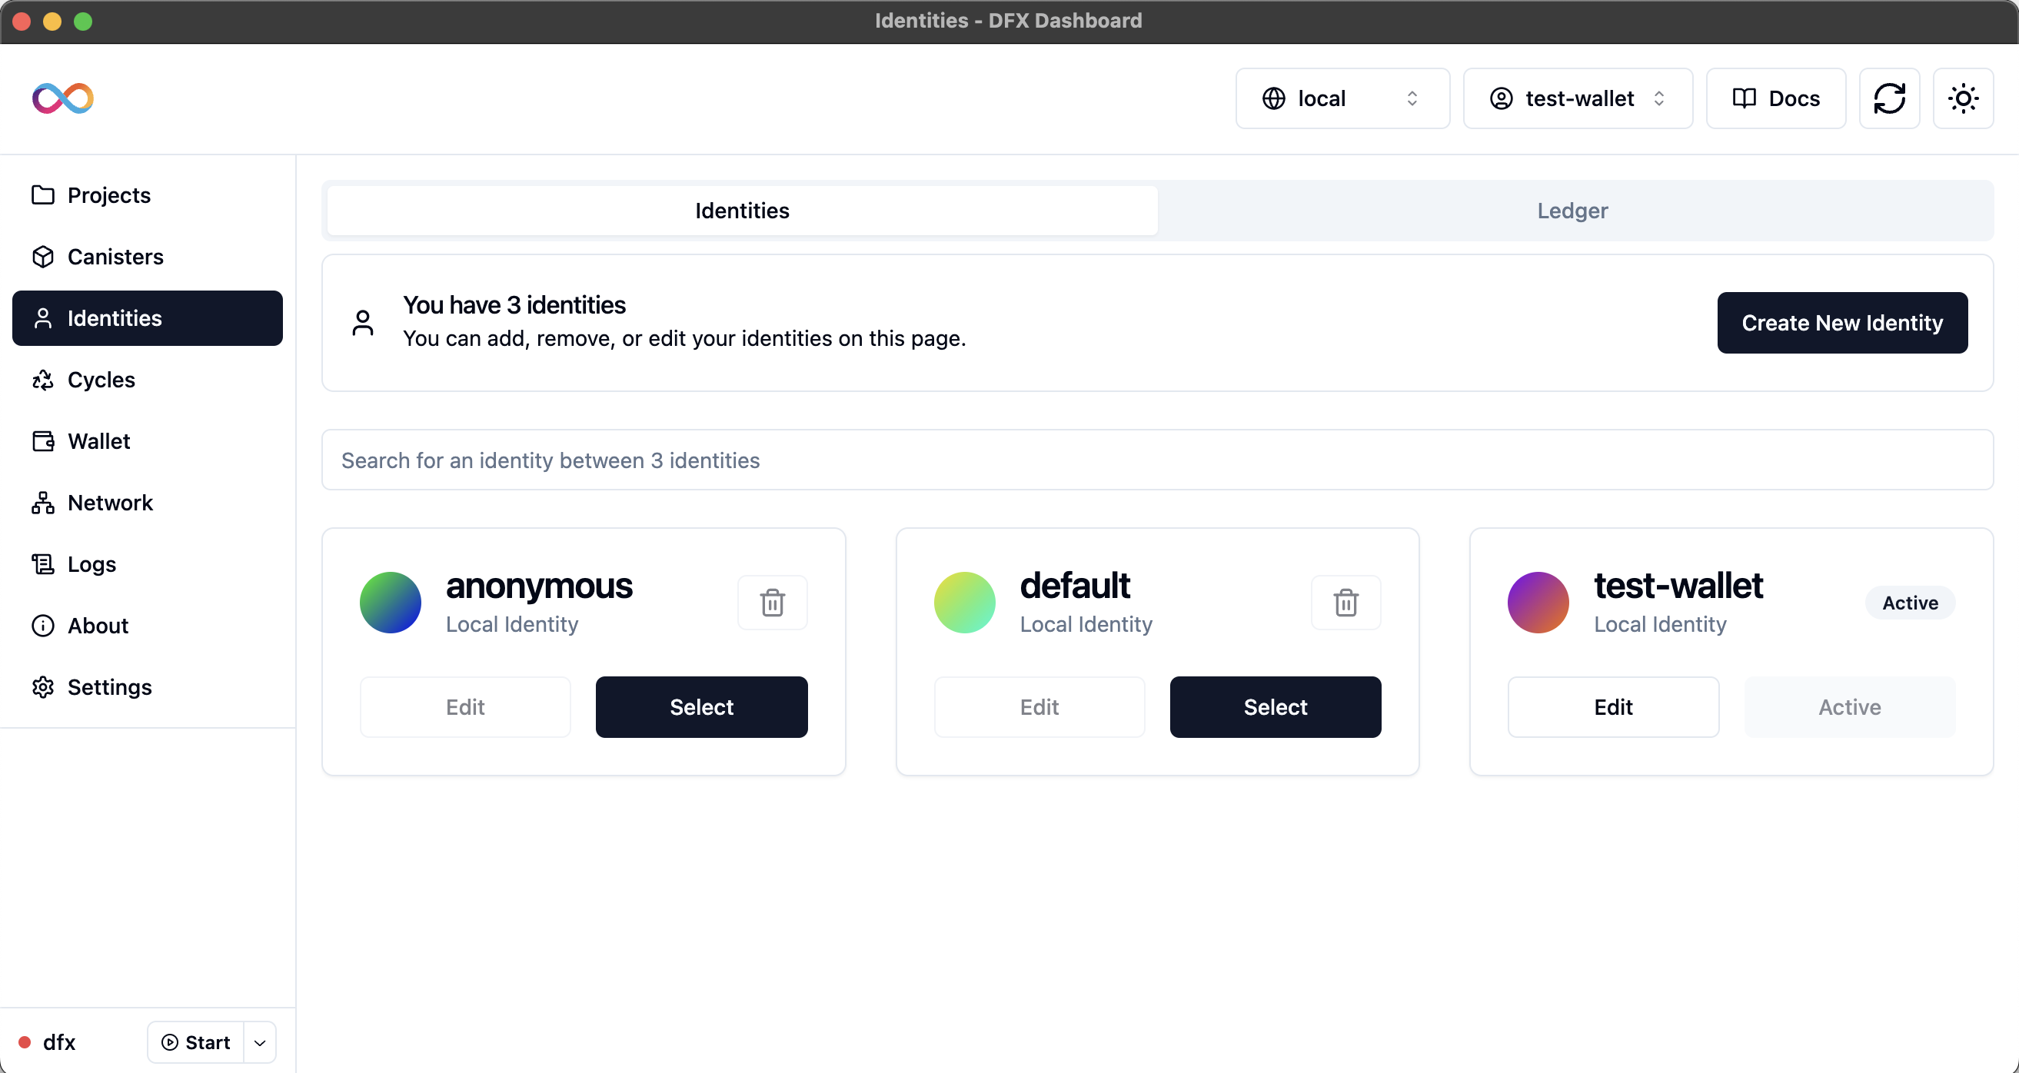This screenshot has height=1073, width=2019.
Task: Open Network page in sidebar
Action: (x=110, y=503)
